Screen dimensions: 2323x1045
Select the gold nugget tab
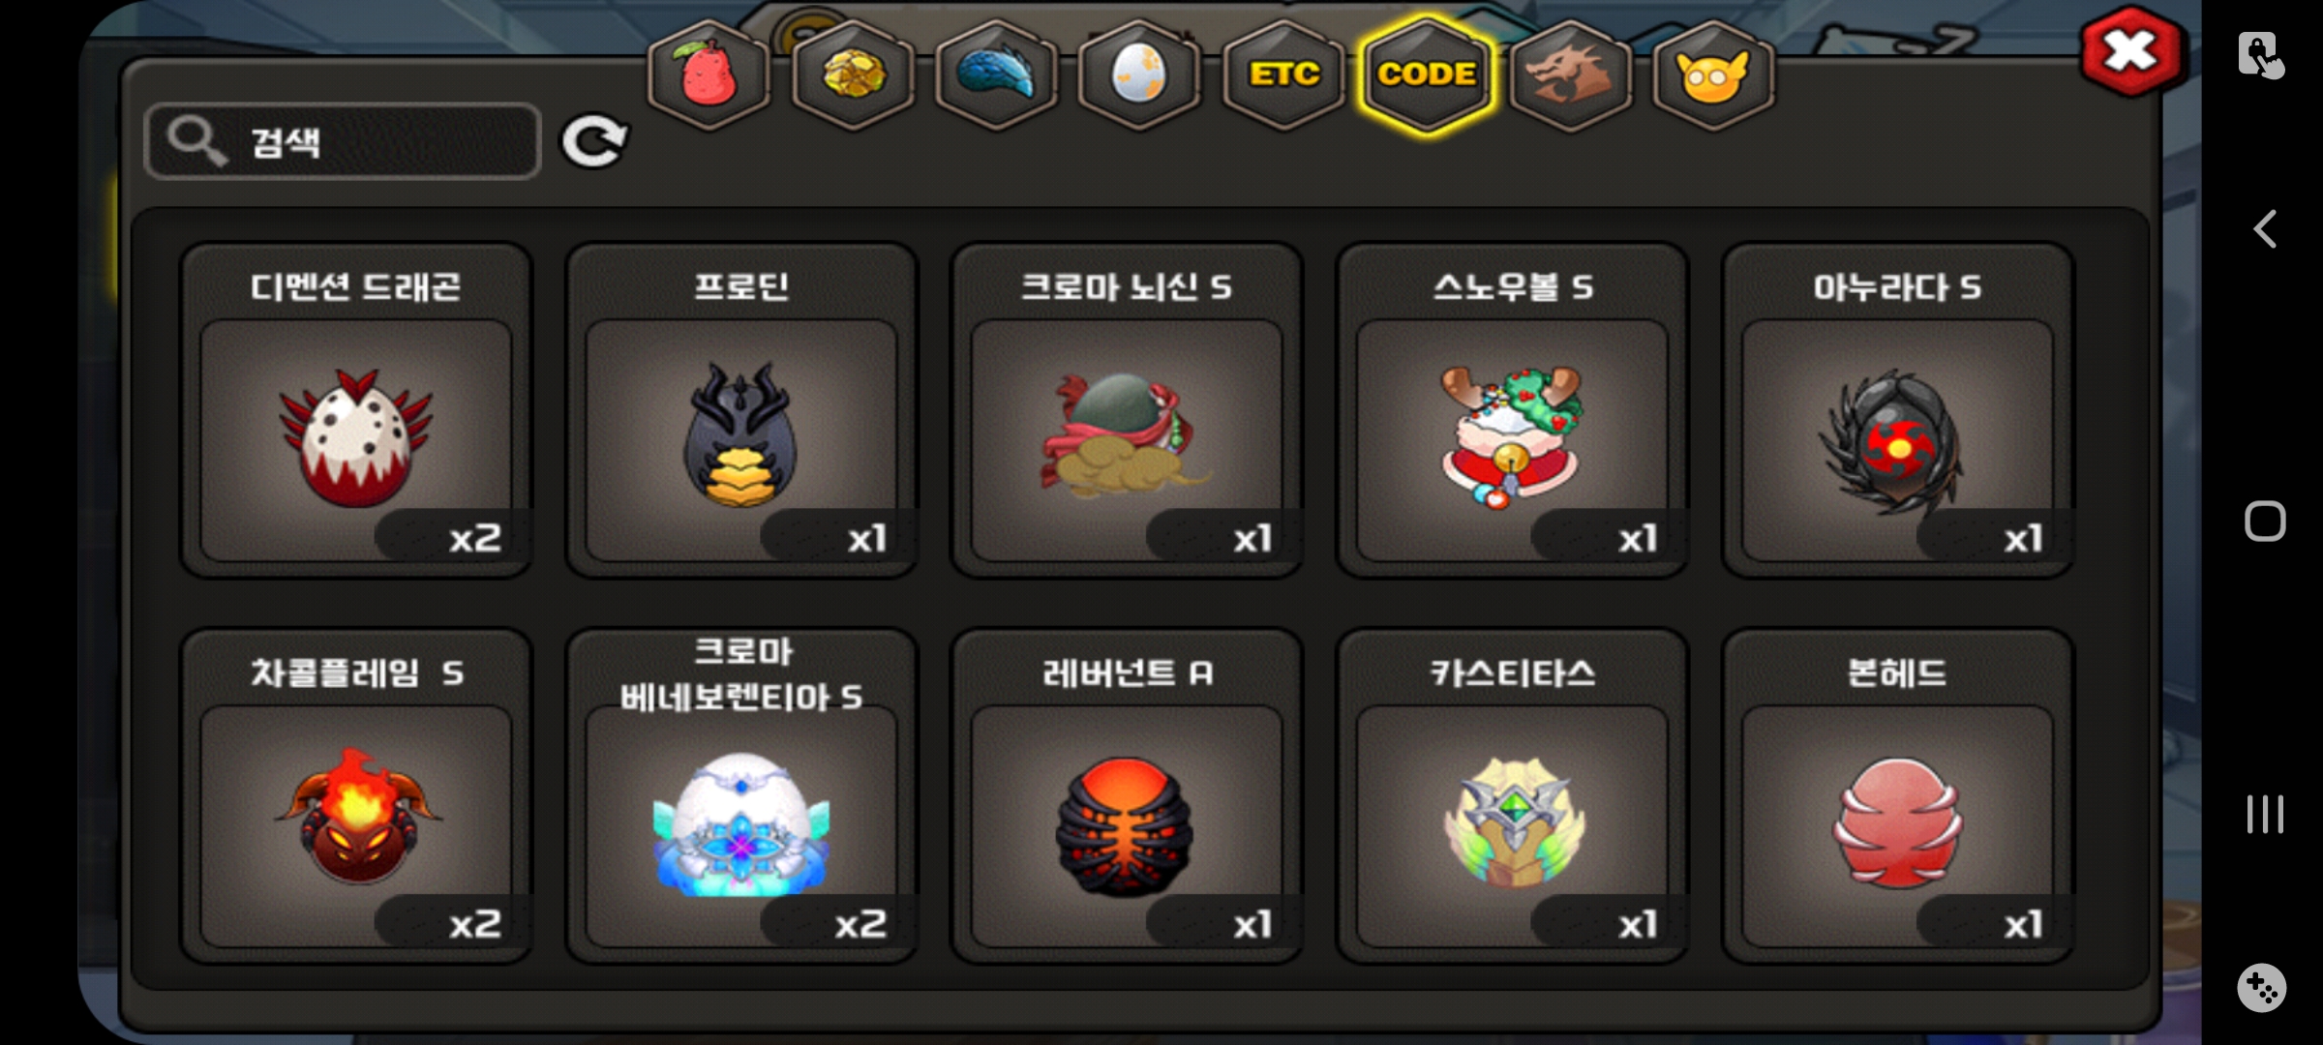point(853,75)
